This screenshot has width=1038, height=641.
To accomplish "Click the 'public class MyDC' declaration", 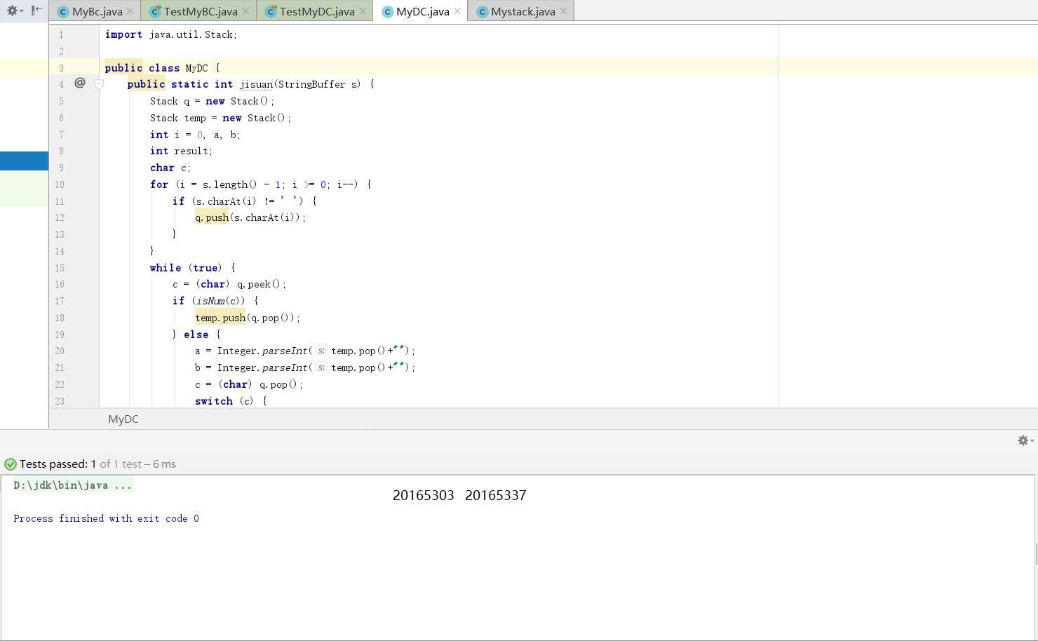I will click(156, 68).
